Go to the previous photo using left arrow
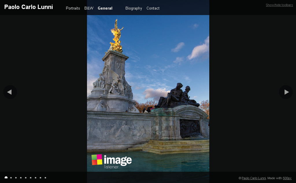The image size is (296, 183). (x=10, y=92)
